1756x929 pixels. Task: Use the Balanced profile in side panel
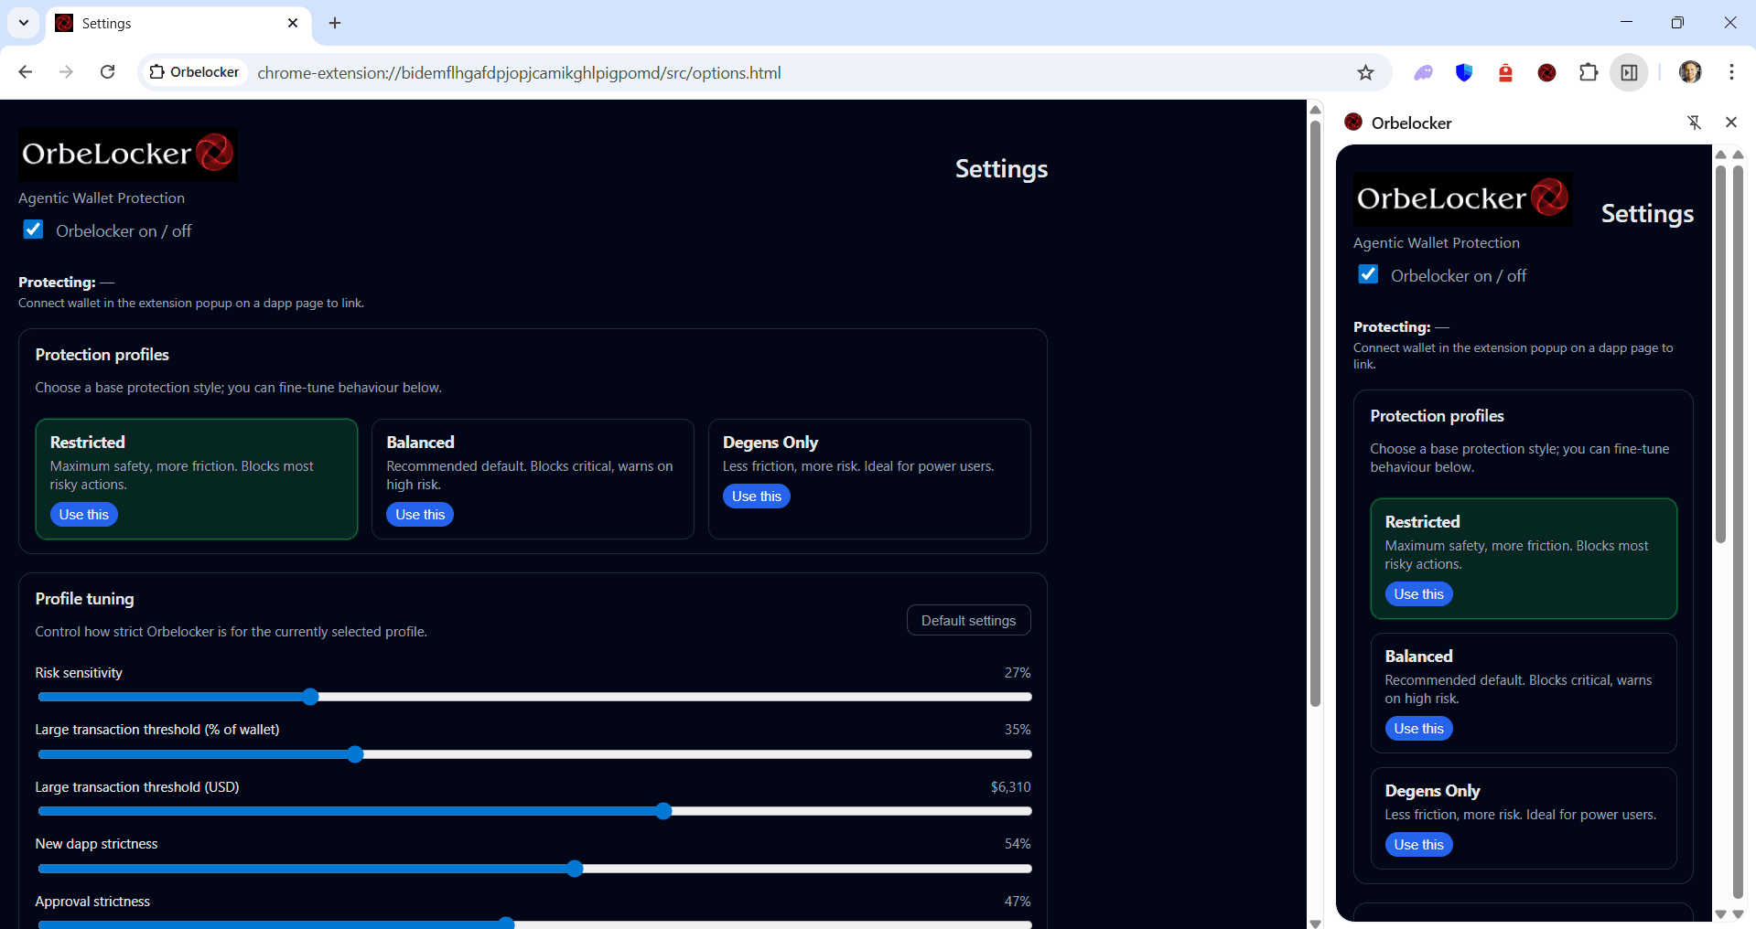[x=1418, y=729]
